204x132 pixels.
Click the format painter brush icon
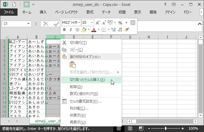127,30
